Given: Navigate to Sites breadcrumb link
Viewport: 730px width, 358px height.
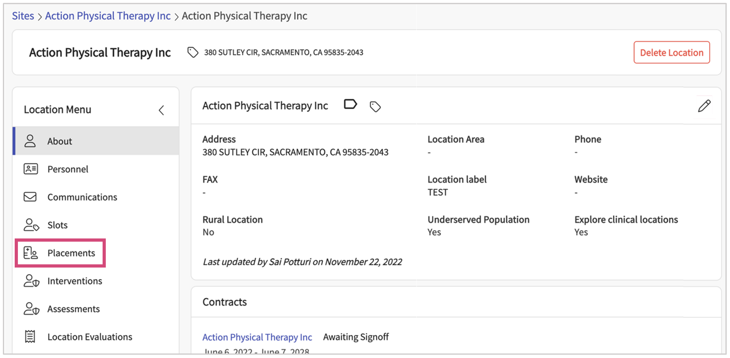Looking at the screenshot, I should pos(23,16).
